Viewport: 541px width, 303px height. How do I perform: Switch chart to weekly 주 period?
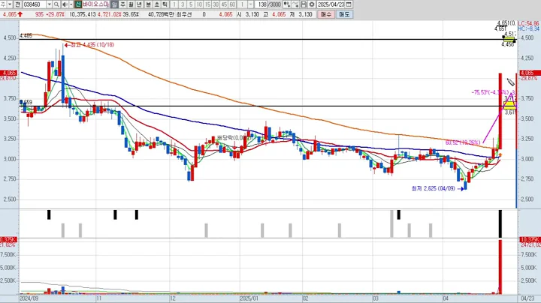pyautogui.click(x=122, y=4)
